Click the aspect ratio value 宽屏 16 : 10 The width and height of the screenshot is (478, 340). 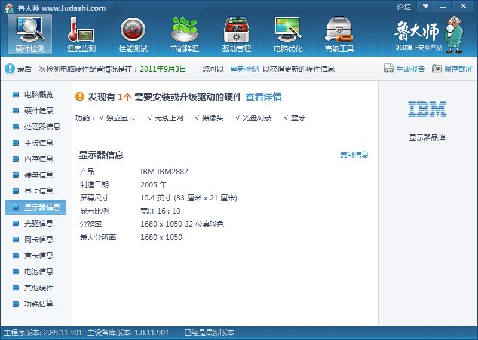click(x=160, y=211)
